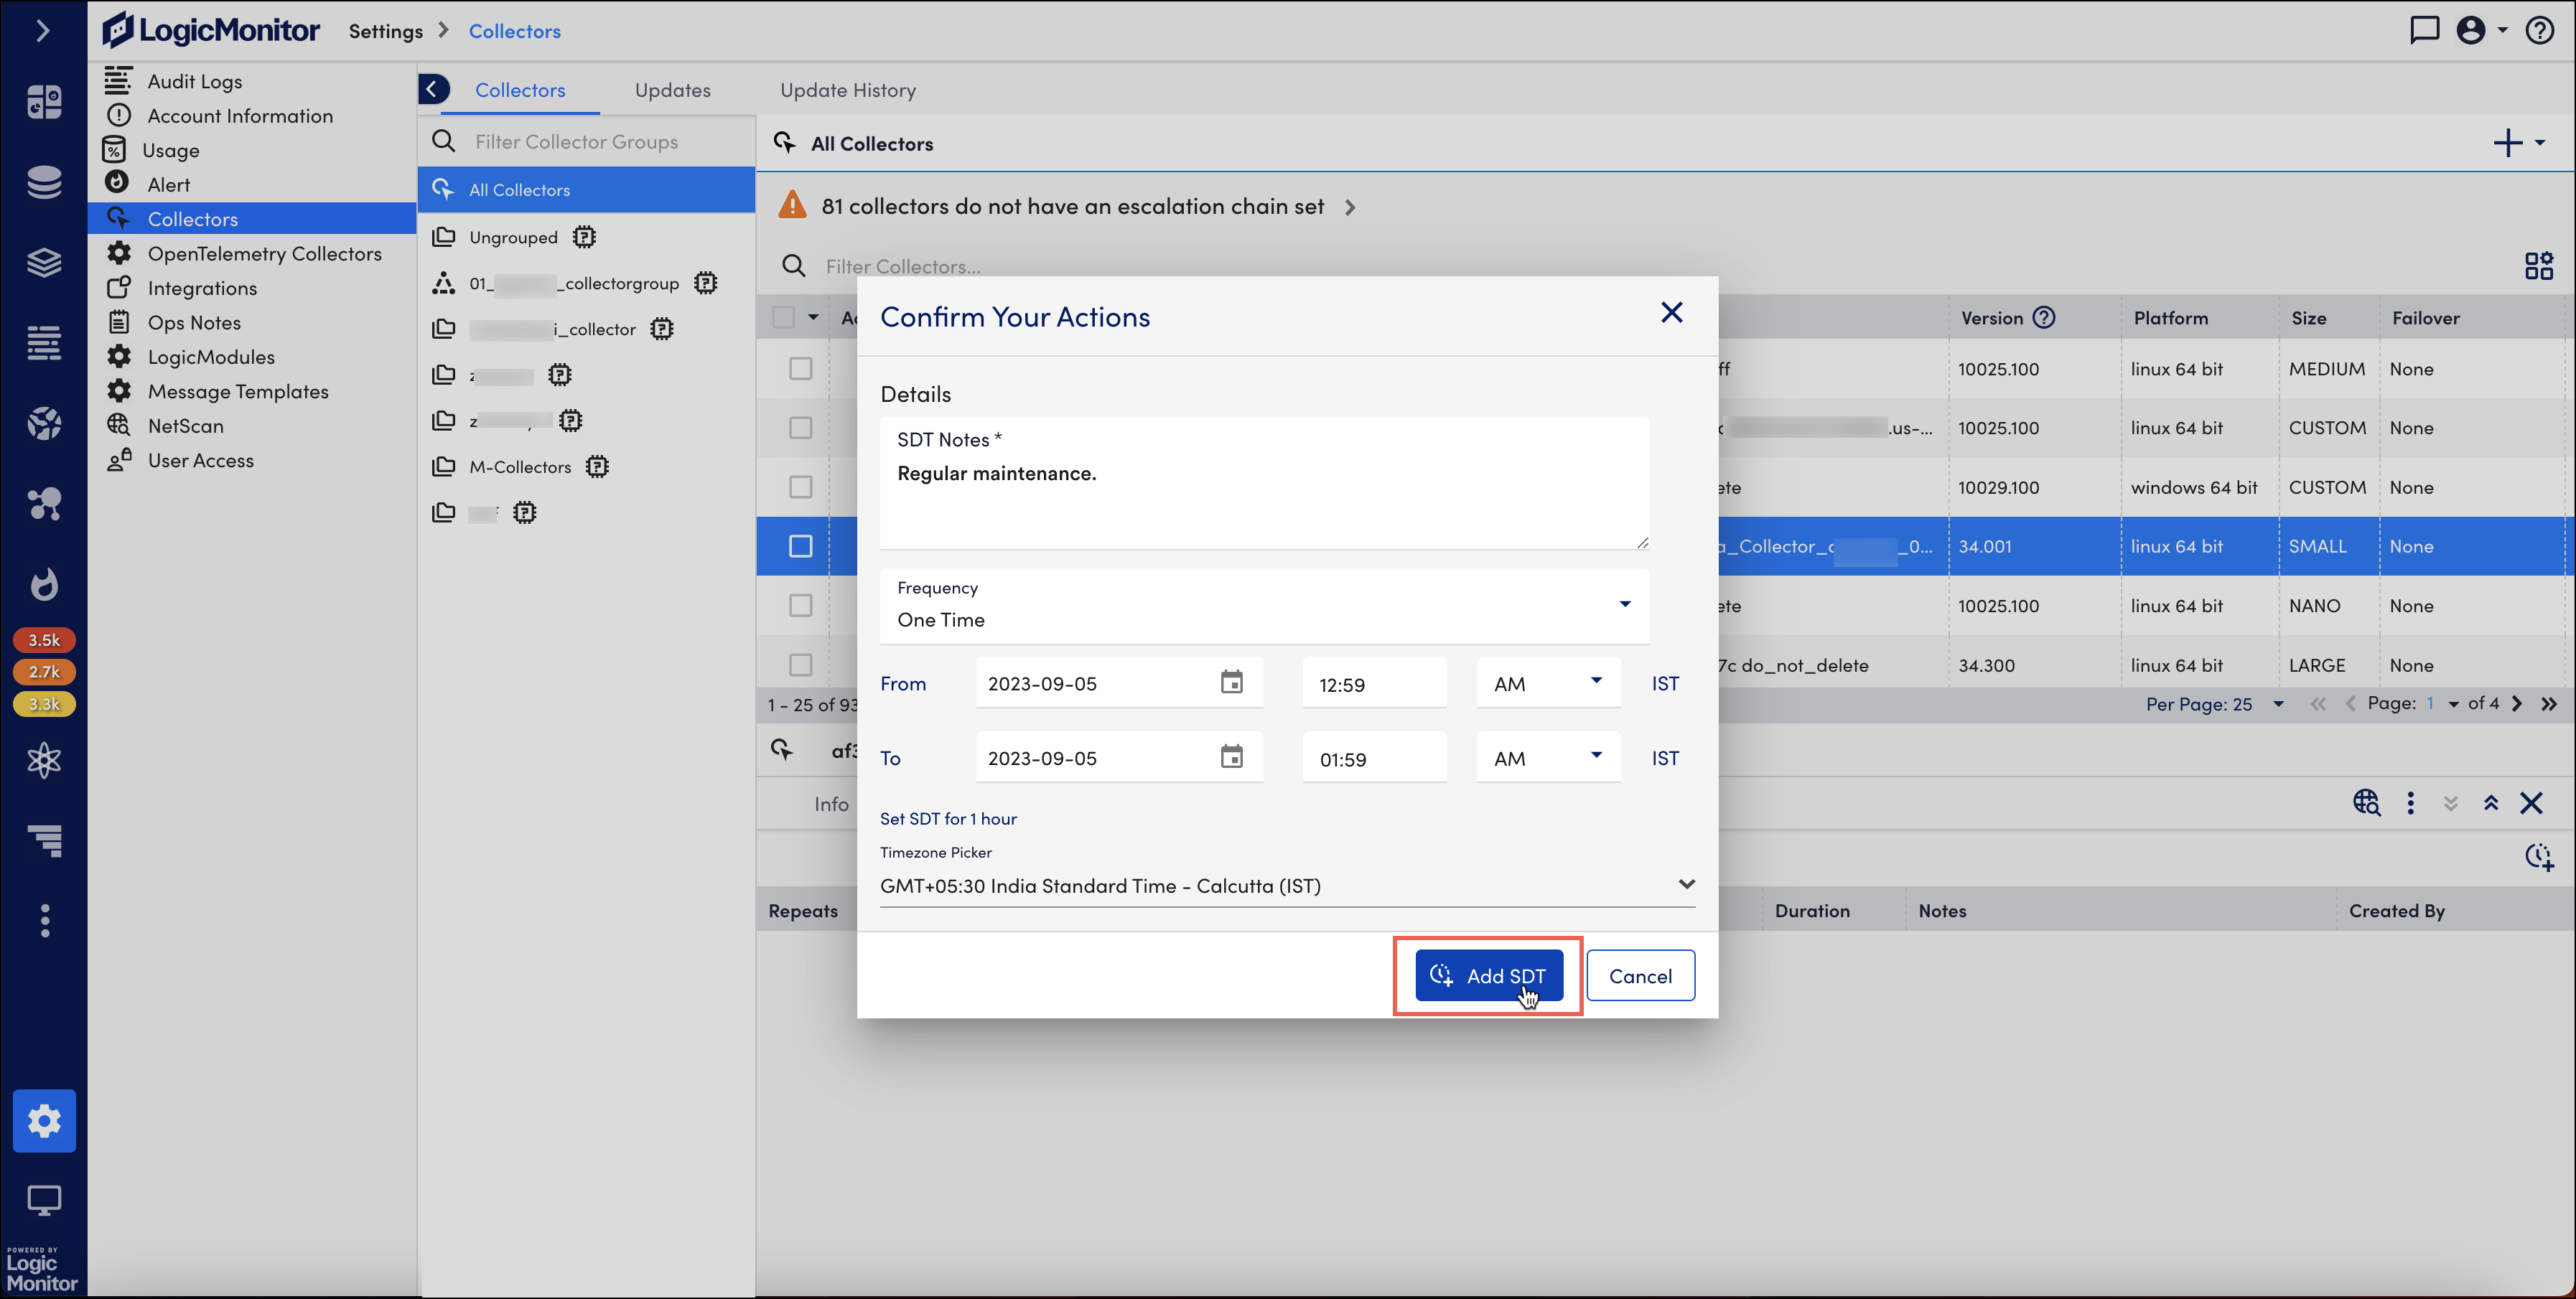Expand the Timezone Picker dropdown

click(x=1287, y=885)
